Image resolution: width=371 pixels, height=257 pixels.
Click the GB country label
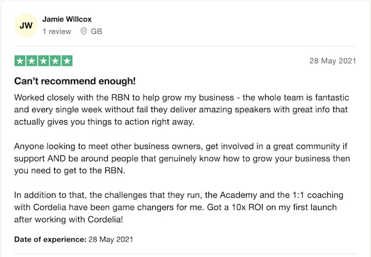pyautogui.click(x=96, y=31)
